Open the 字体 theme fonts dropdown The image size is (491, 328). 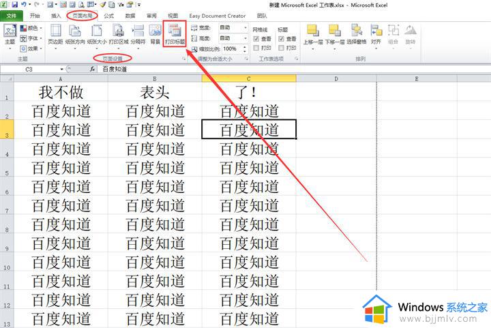(x=31, y=38)
